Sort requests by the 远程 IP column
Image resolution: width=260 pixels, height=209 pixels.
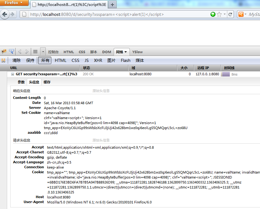pyautogui.click(x=207, y=68)
